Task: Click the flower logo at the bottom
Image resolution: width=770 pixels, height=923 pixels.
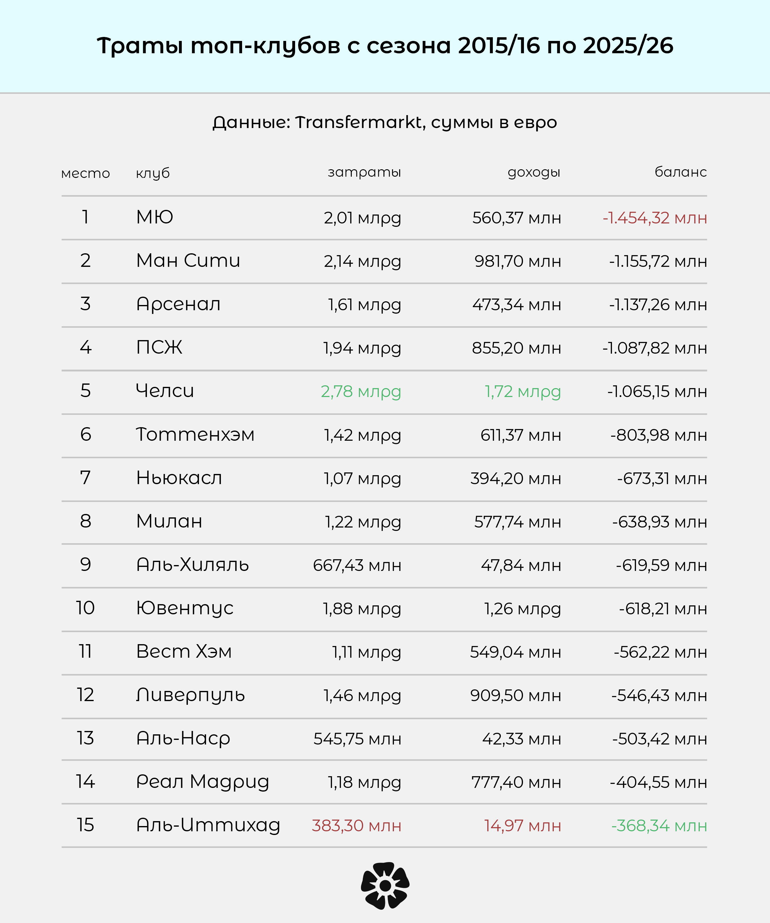Action: tap(385, 885)
